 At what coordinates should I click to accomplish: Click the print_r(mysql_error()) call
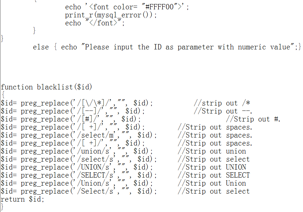click(x=111, y=15)
